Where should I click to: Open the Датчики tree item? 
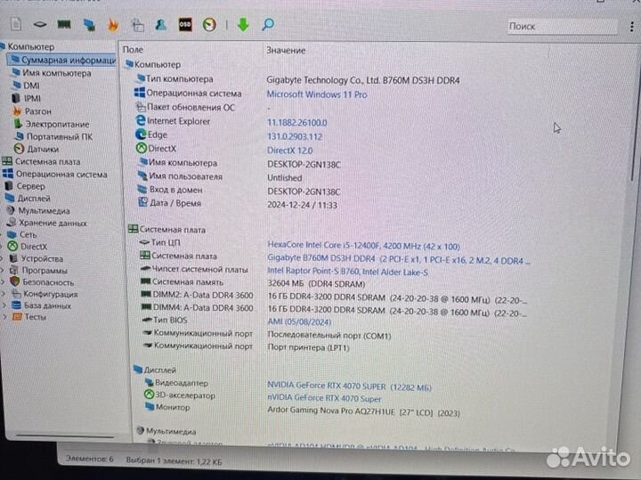coord(37,149)
